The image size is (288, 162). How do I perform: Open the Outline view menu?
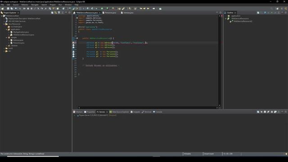[279, 13]
